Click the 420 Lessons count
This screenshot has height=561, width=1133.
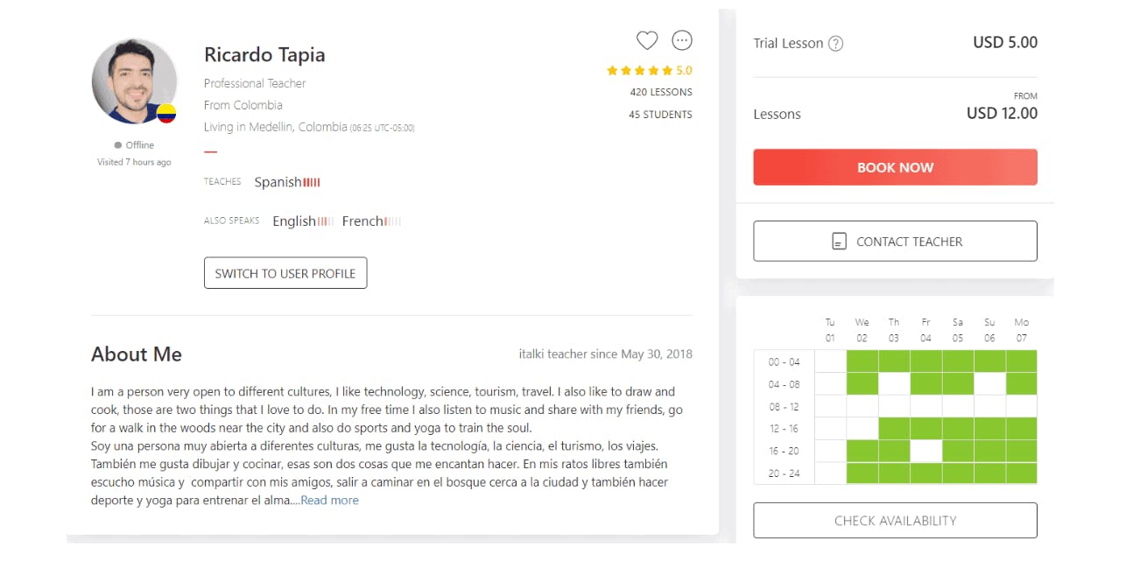pyautogui.click(x=661, y=92)
